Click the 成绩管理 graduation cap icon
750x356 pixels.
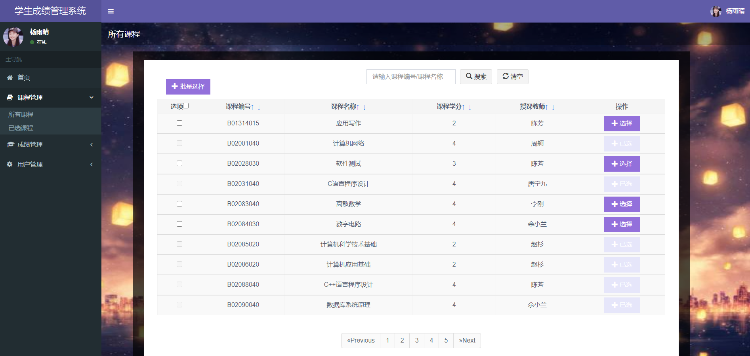pyautogui.click(x=10, y=144)
